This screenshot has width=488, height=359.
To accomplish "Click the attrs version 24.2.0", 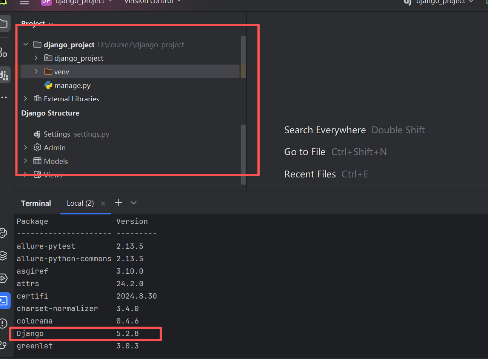I will [x=130, y=284].
